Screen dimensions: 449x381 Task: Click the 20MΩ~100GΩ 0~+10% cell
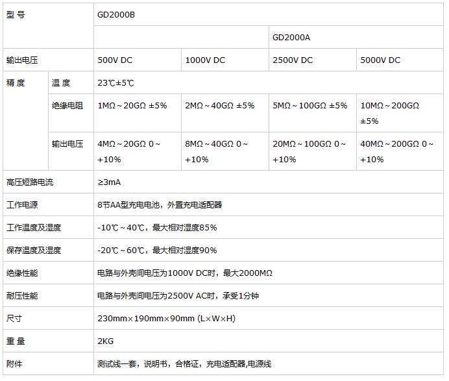coord(313,151)
